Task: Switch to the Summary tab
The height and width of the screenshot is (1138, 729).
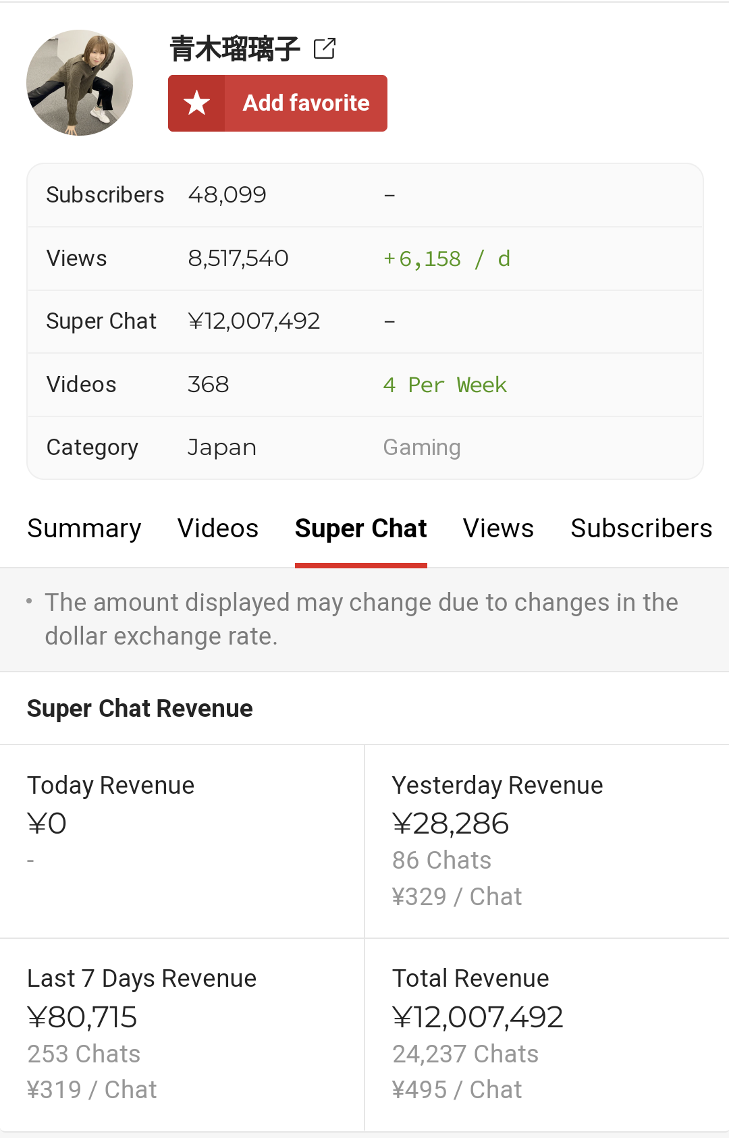Action: pyautogui.click(x=84, y=529)
